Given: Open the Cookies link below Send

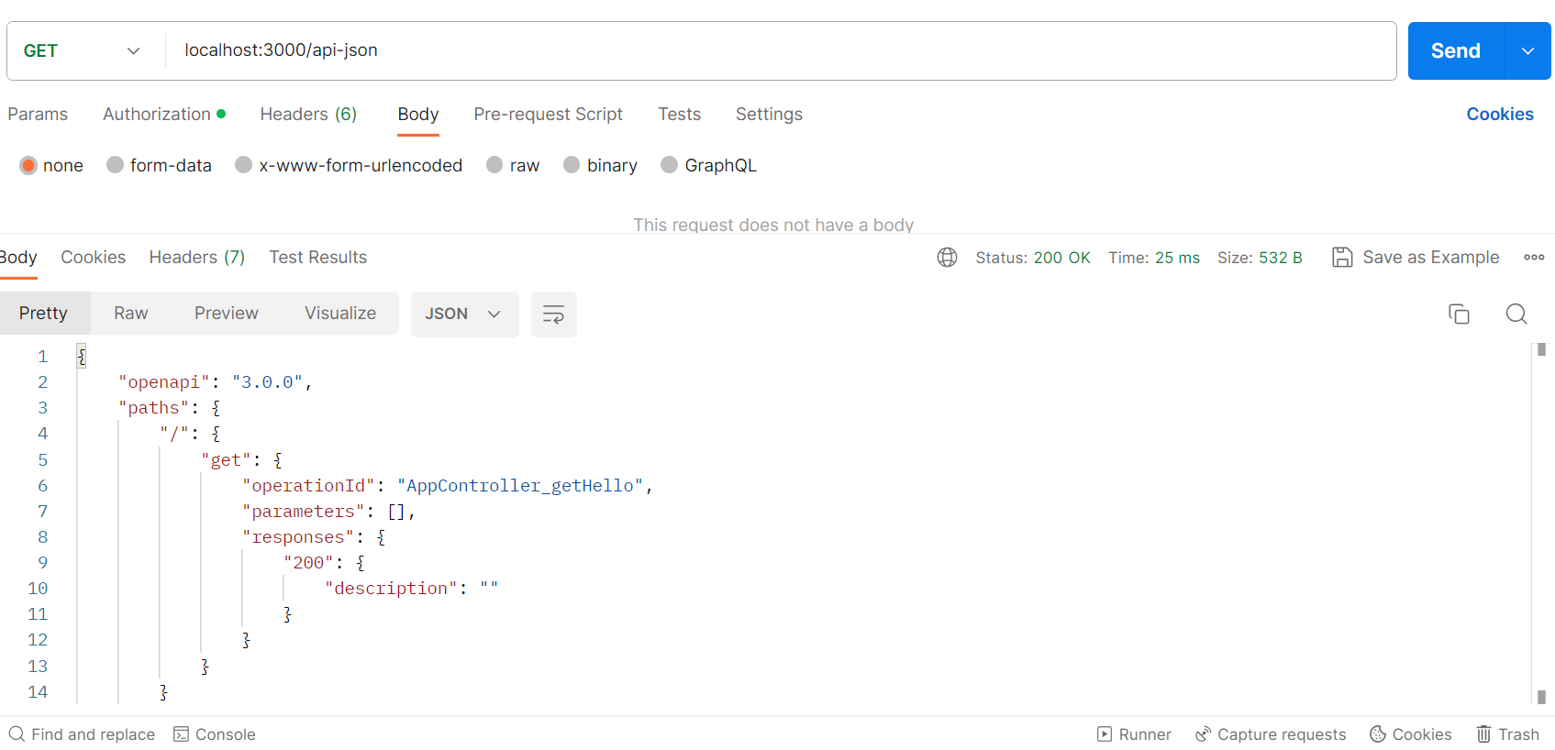Looking at the screenshot, I should [x=1500, y=114].
